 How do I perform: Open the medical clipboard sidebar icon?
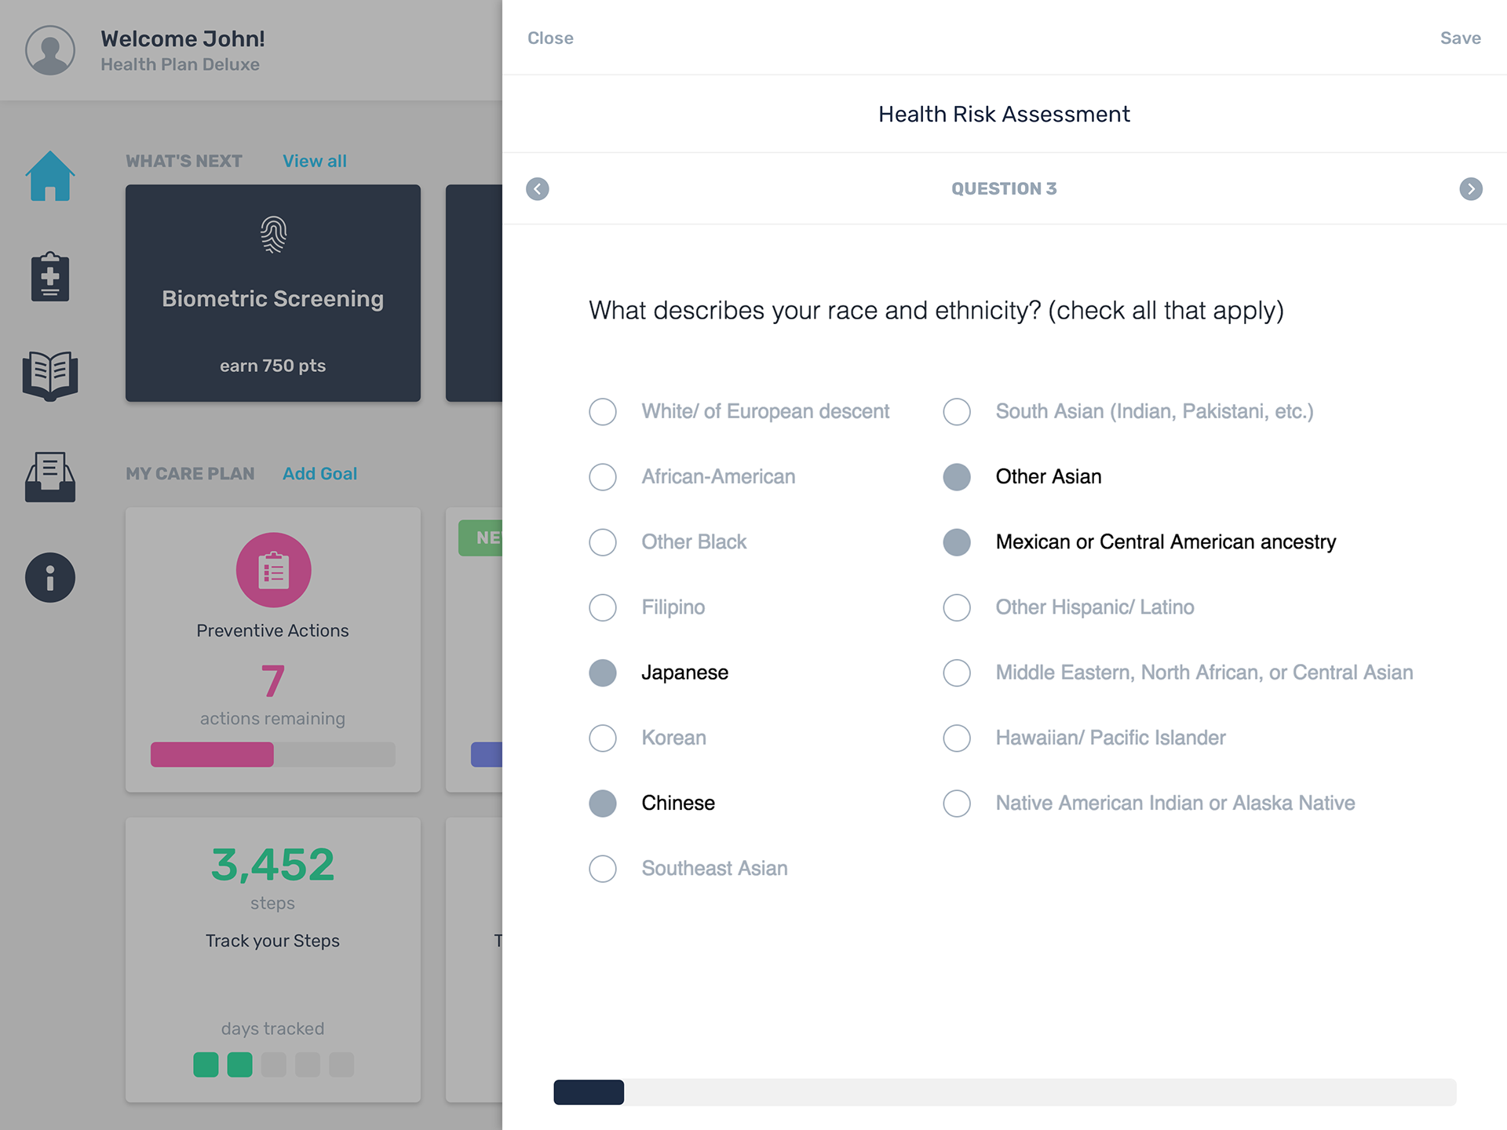[50, 276]
